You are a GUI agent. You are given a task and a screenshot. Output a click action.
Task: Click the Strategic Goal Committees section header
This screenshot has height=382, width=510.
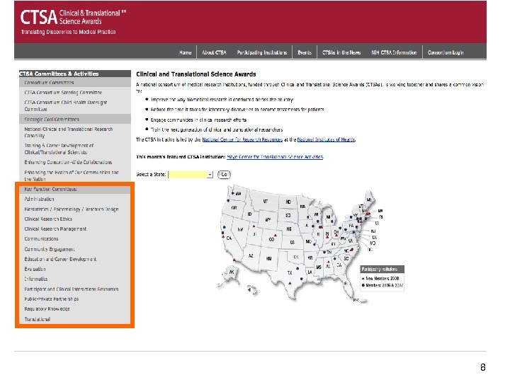tap(75, 120)
